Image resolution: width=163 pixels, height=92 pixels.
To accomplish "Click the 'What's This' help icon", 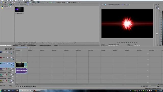I will tap(79, 2).
